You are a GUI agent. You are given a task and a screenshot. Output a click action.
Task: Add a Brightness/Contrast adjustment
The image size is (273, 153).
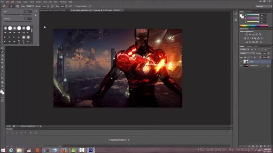point(247,35)
